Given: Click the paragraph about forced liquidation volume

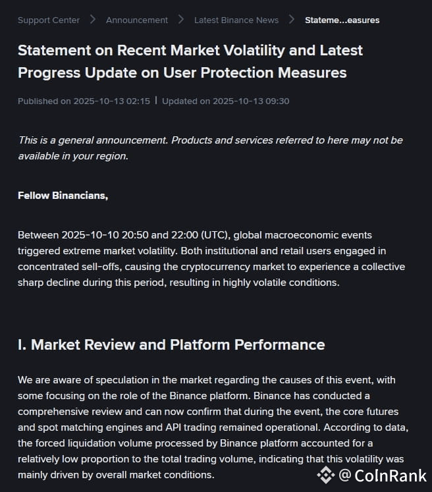Looking at the screenshot, I should [213, 427].
